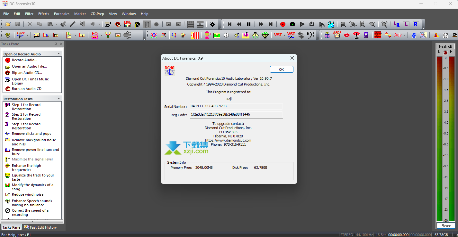Jump to start with the skip-back control

tap(229, 24)
